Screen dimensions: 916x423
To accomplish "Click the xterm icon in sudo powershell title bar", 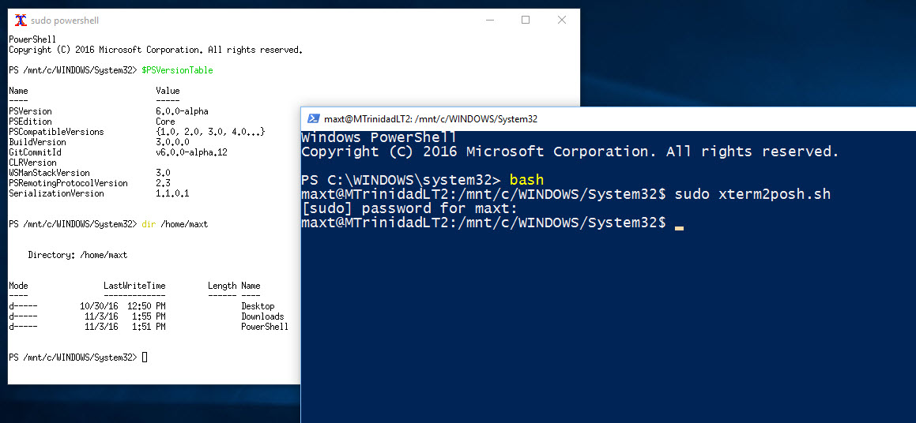I will pos(21,21).
